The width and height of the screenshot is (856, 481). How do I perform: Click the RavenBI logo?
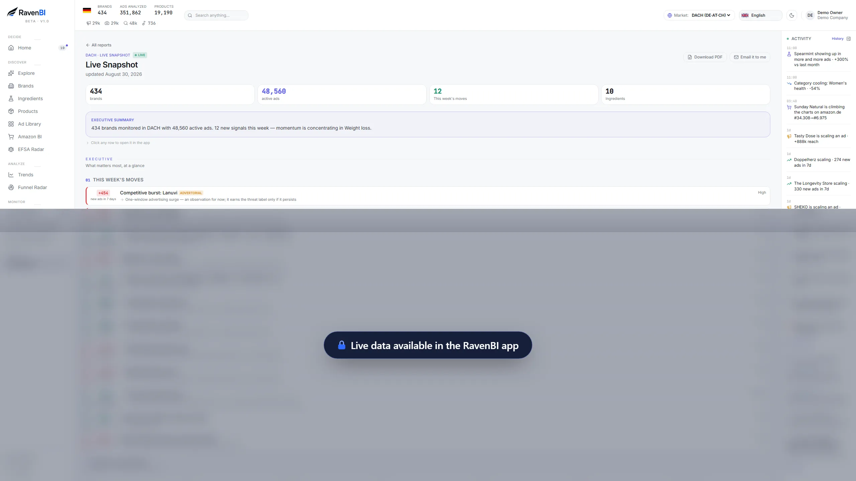coord(26,12)
